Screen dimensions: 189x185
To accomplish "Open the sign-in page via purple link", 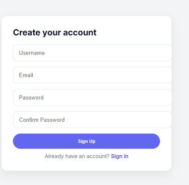I will tap(119, 156).
